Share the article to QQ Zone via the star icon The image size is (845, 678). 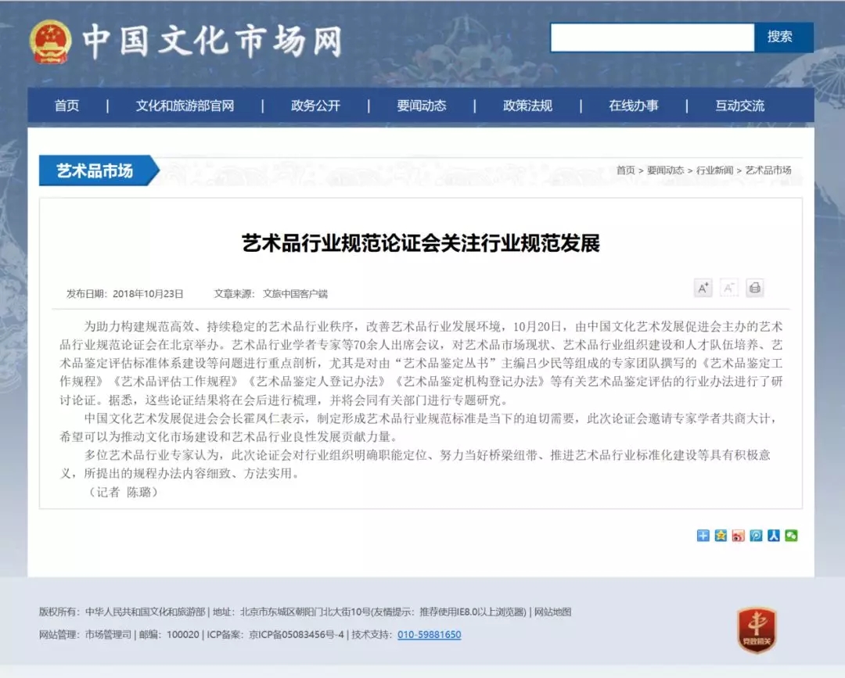(721, 536)
